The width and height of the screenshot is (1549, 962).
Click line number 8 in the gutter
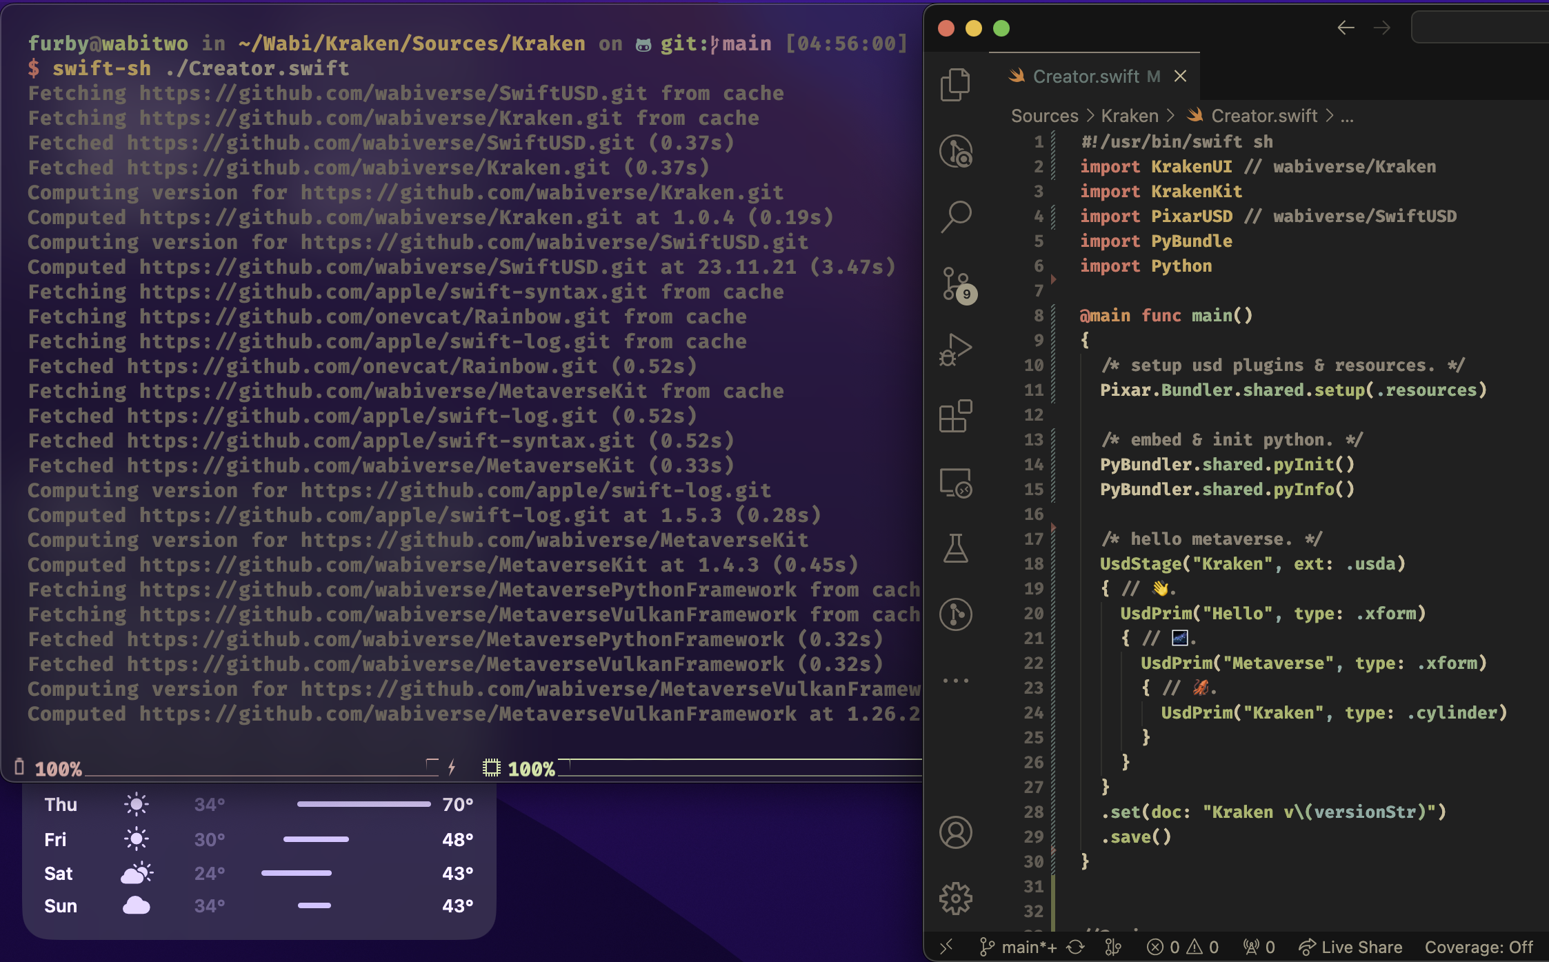coord(1039,315)
